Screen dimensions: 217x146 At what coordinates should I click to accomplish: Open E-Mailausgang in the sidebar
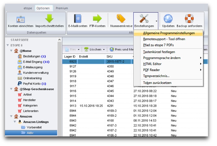pos(30,67)
